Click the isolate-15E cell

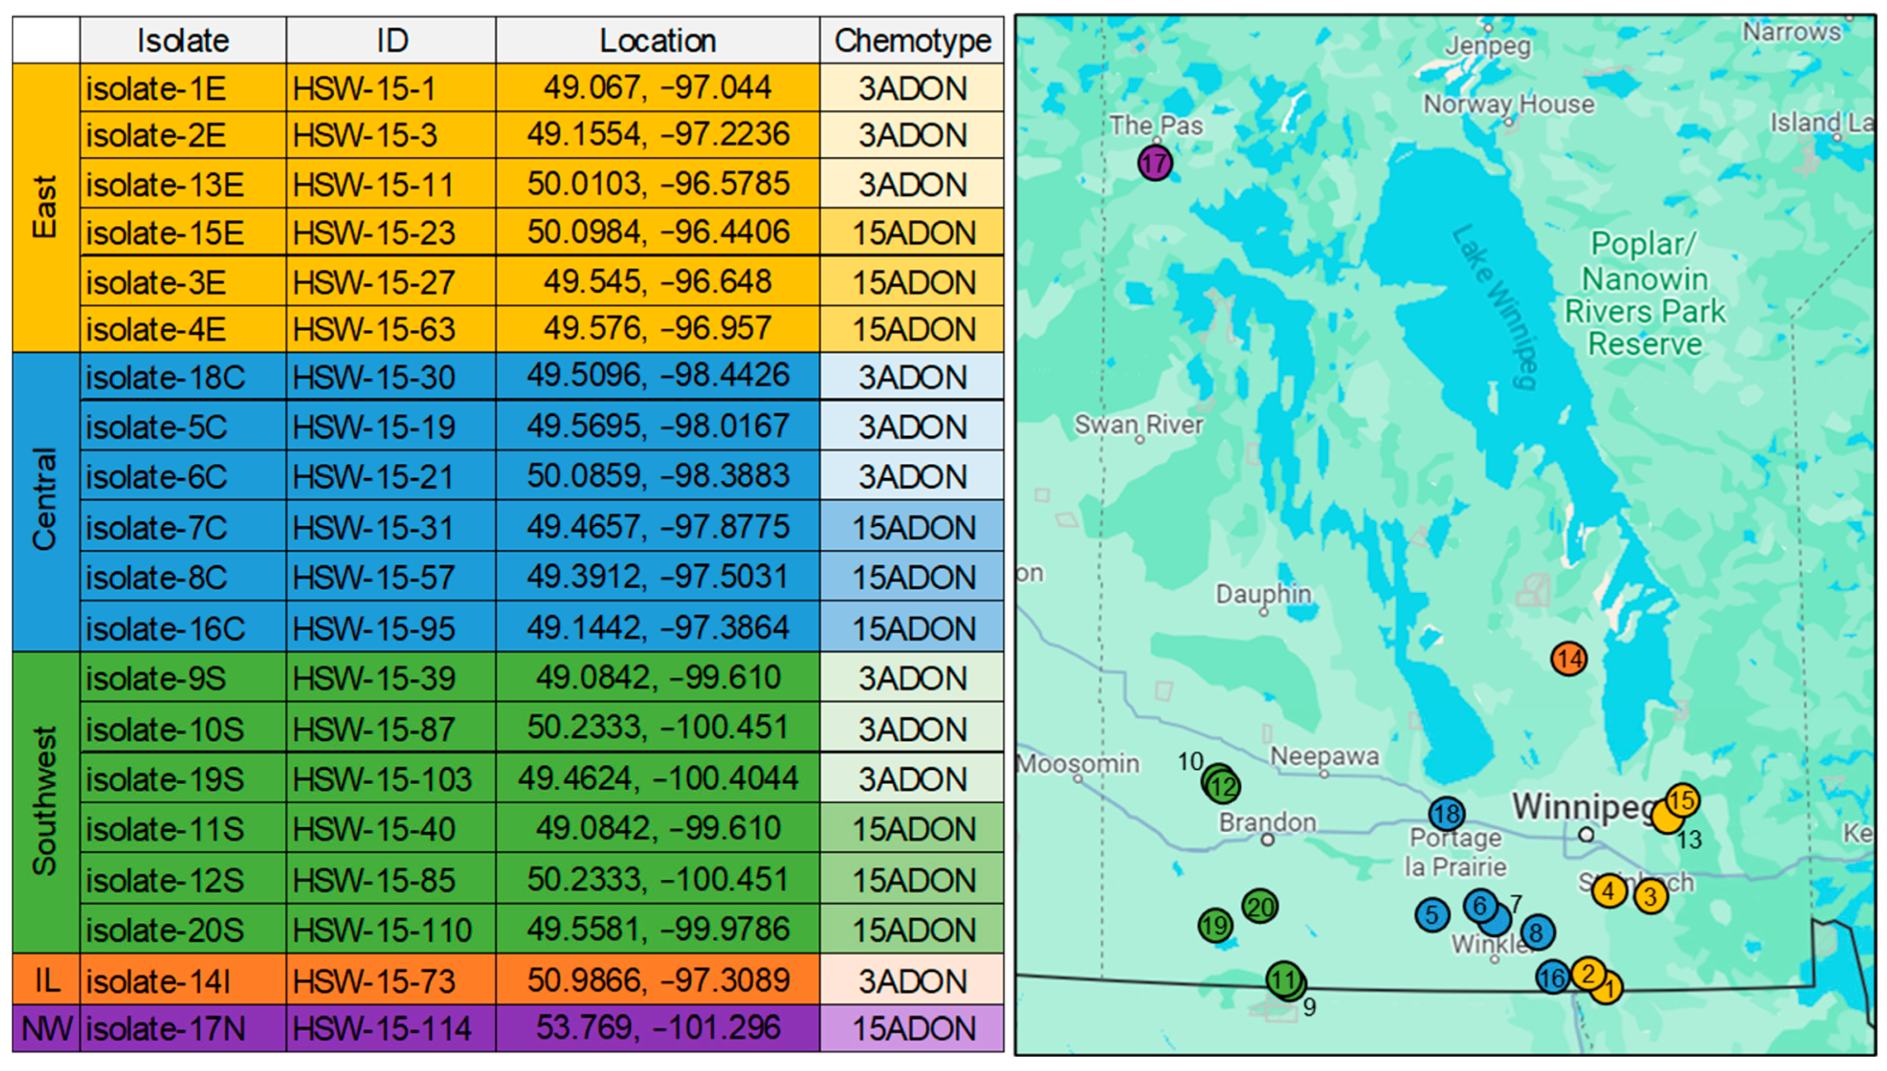[183, 233]
